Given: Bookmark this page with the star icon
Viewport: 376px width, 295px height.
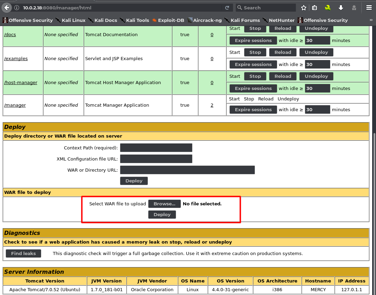Looking at the screenshot, I should [304, 8].
